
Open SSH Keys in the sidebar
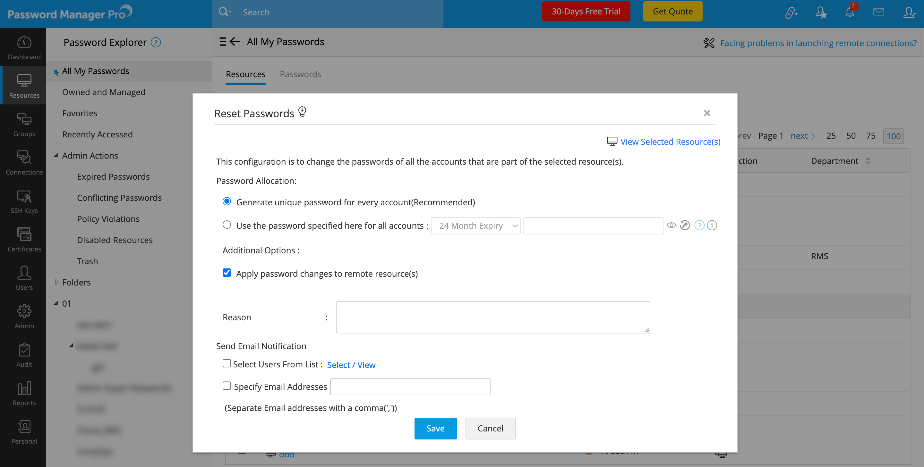tap(24, 201)
